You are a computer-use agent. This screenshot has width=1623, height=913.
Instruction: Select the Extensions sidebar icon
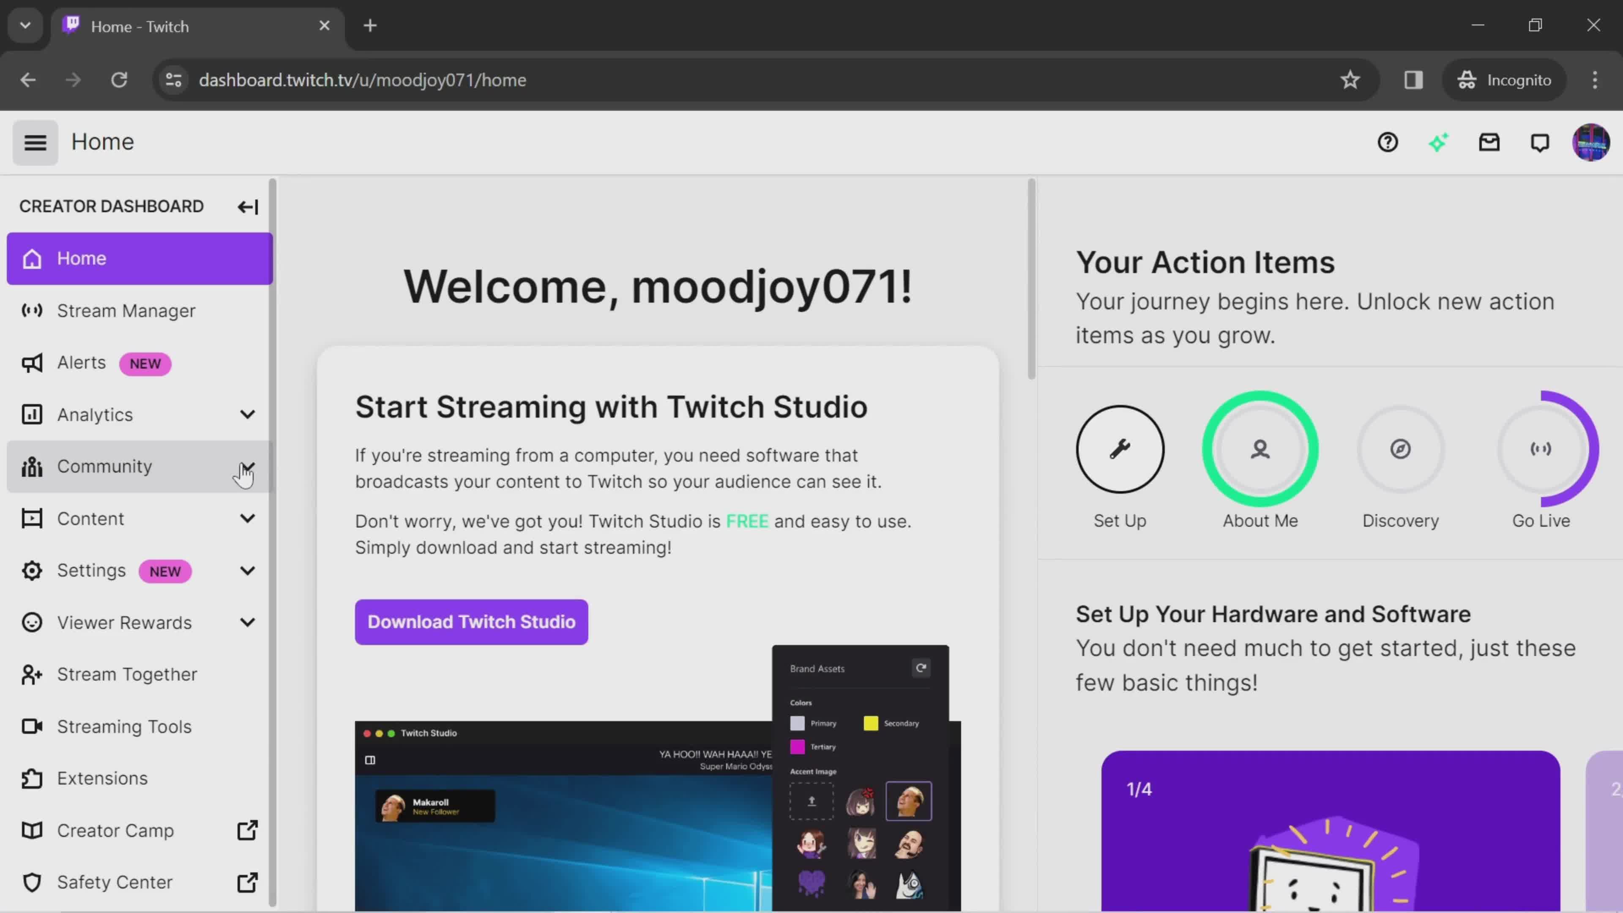point(30,778)
